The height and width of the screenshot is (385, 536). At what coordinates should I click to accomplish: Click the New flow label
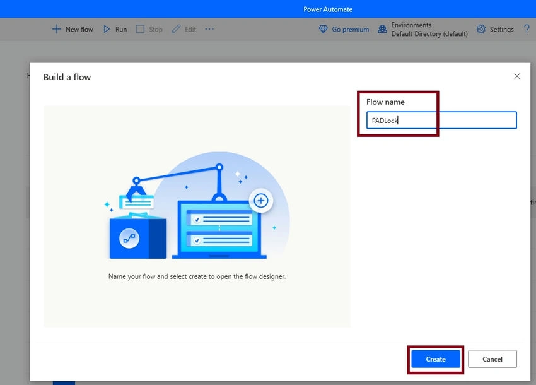(x=79, y=30)
